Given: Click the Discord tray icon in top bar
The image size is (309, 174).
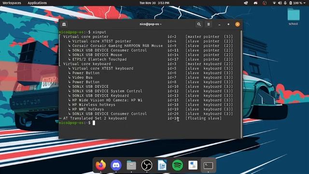Looking at the screenshot, I should click(x=255, y=3).
